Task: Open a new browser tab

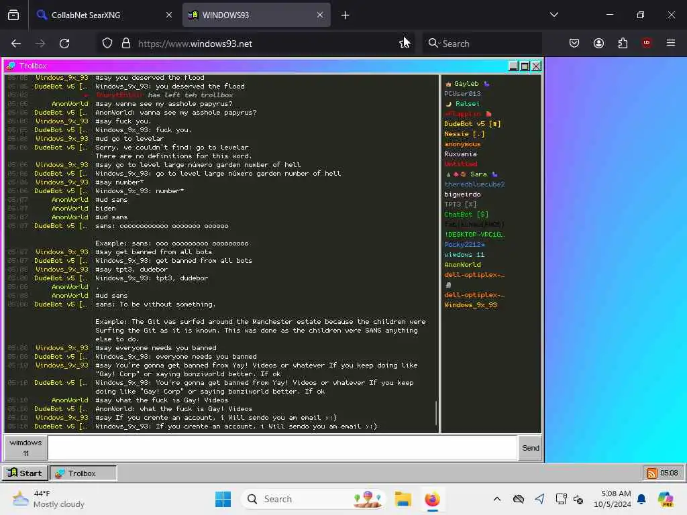Action: tap(346, 15)
